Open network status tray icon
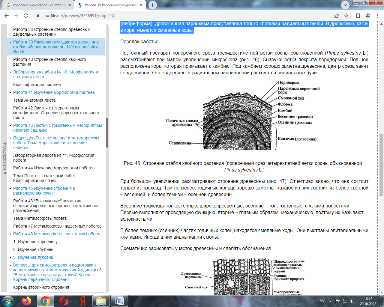384x307 pixels. tap(345, 301)
